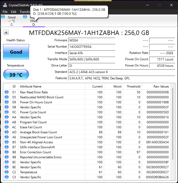Click the status orb for Erase Fail Count
This screenshot has height=183, width=178.
click(7, 127)
